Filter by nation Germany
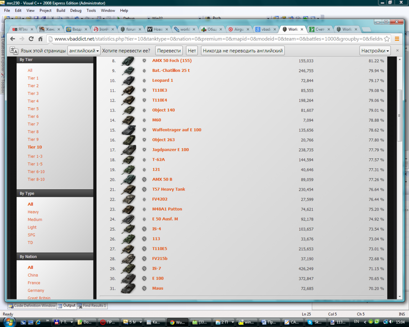Screen dimensions: 409x327 pyautogui.click(x=36, y=291)
